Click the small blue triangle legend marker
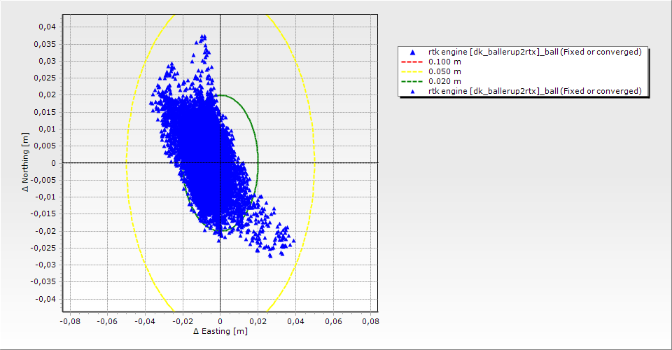The height and width of the screenshot is (350, 672). [x=412, y=92]
